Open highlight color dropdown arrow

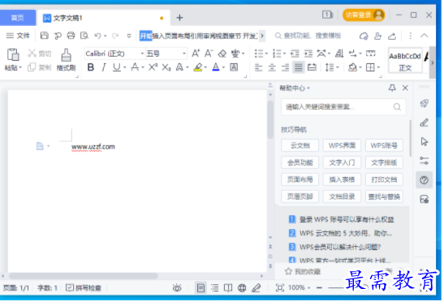(205, 67)
